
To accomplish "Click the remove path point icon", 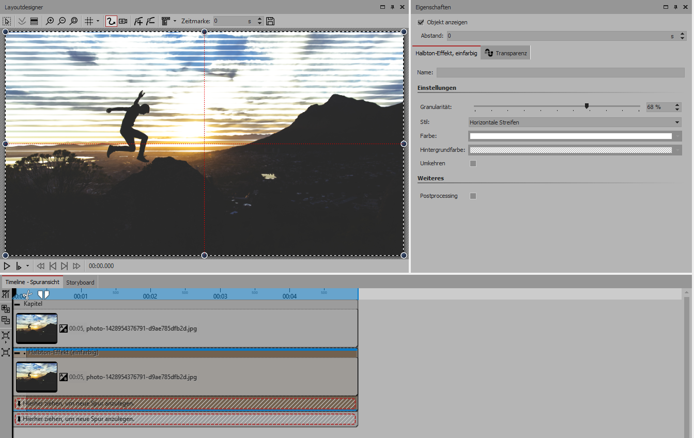I will 150,21.
